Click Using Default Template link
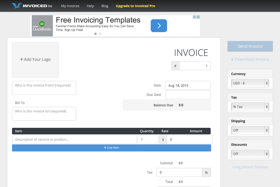 click(250, 167)
